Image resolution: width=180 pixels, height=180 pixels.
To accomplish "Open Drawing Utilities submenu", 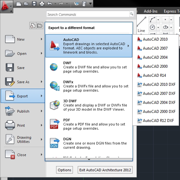I will tap(23, 139).
